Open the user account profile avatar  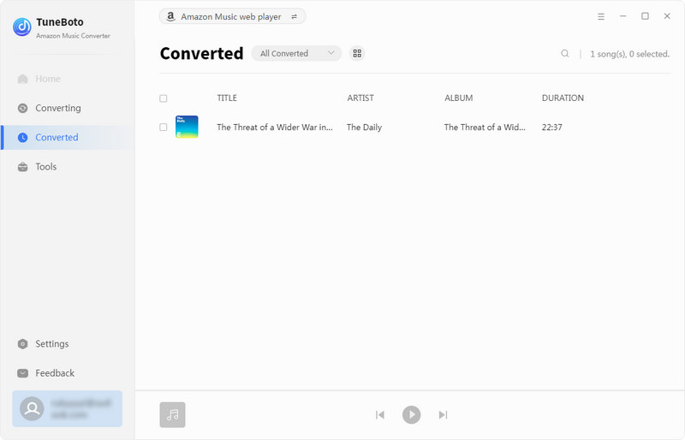32,408
